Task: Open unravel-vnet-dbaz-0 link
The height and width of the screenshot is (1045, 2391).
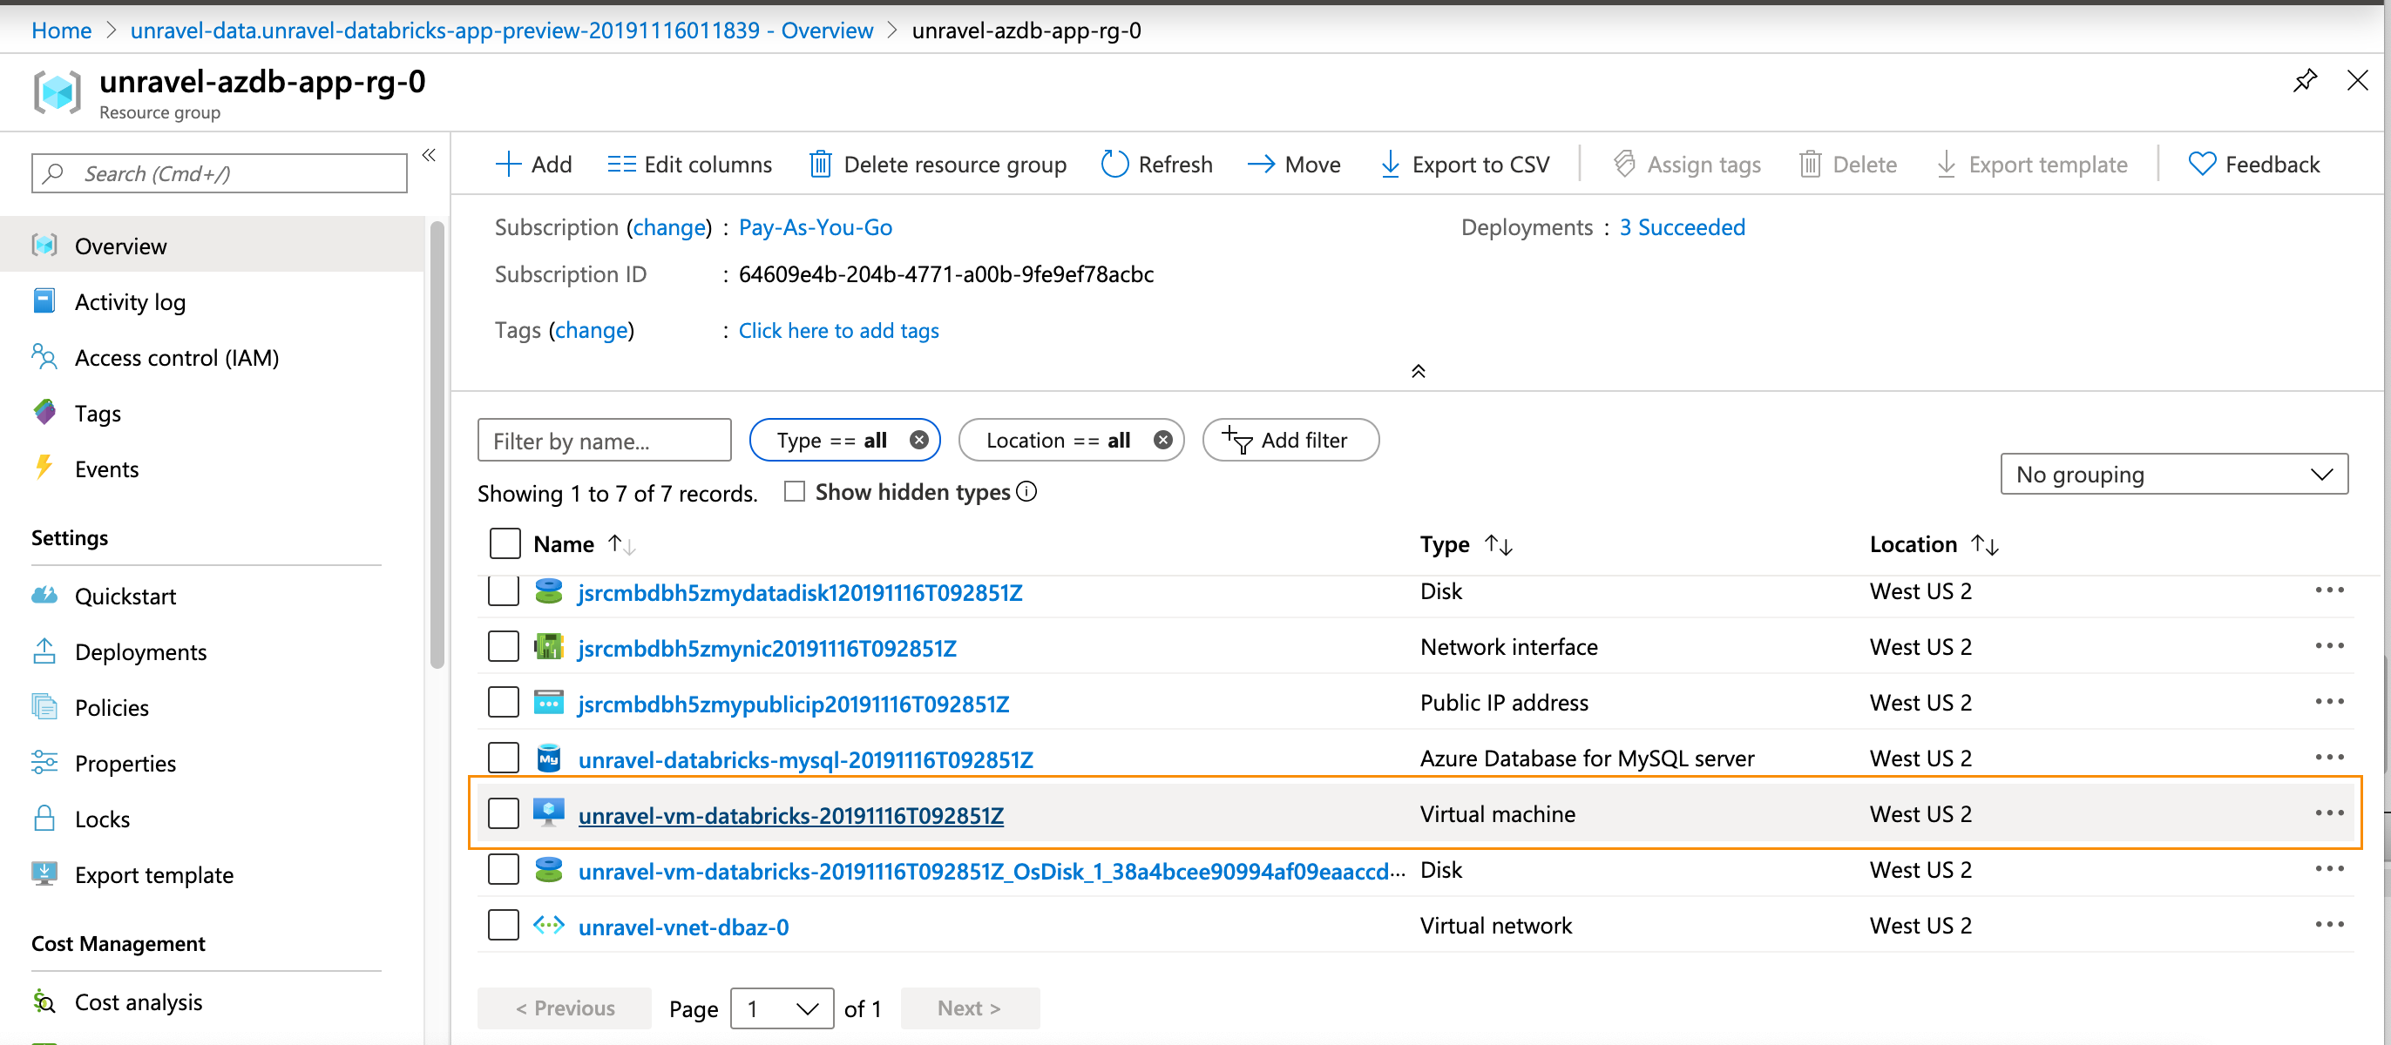Action: (x=684, y=927)
